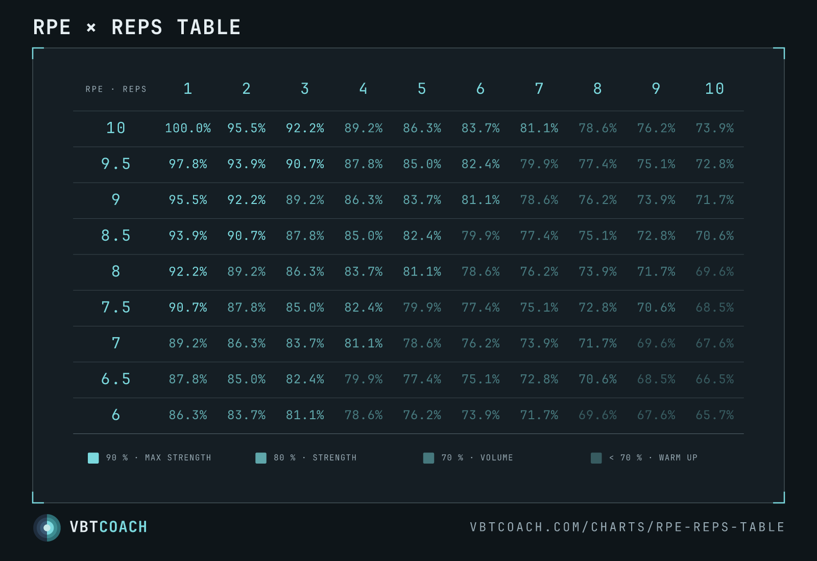Screen dimensions: 817x561
Task: Click the 90 % · MAX STRENGTH legend label
Action: tap(158, 458)
